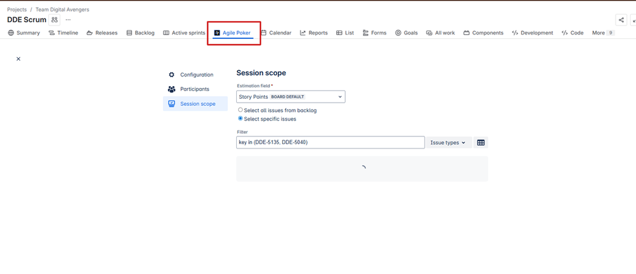The width and height of the screenshot is (636, 274).
Task: Click the DDE Scrum board title
Action: (27, 20)
